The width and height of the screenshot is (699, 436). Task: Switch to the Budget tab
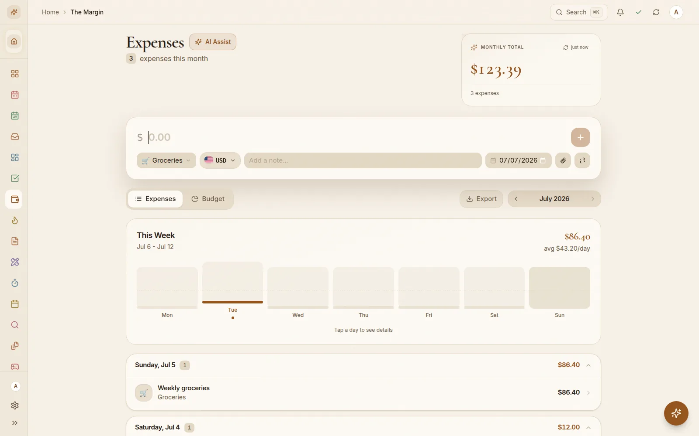click(x=208, y=199)
